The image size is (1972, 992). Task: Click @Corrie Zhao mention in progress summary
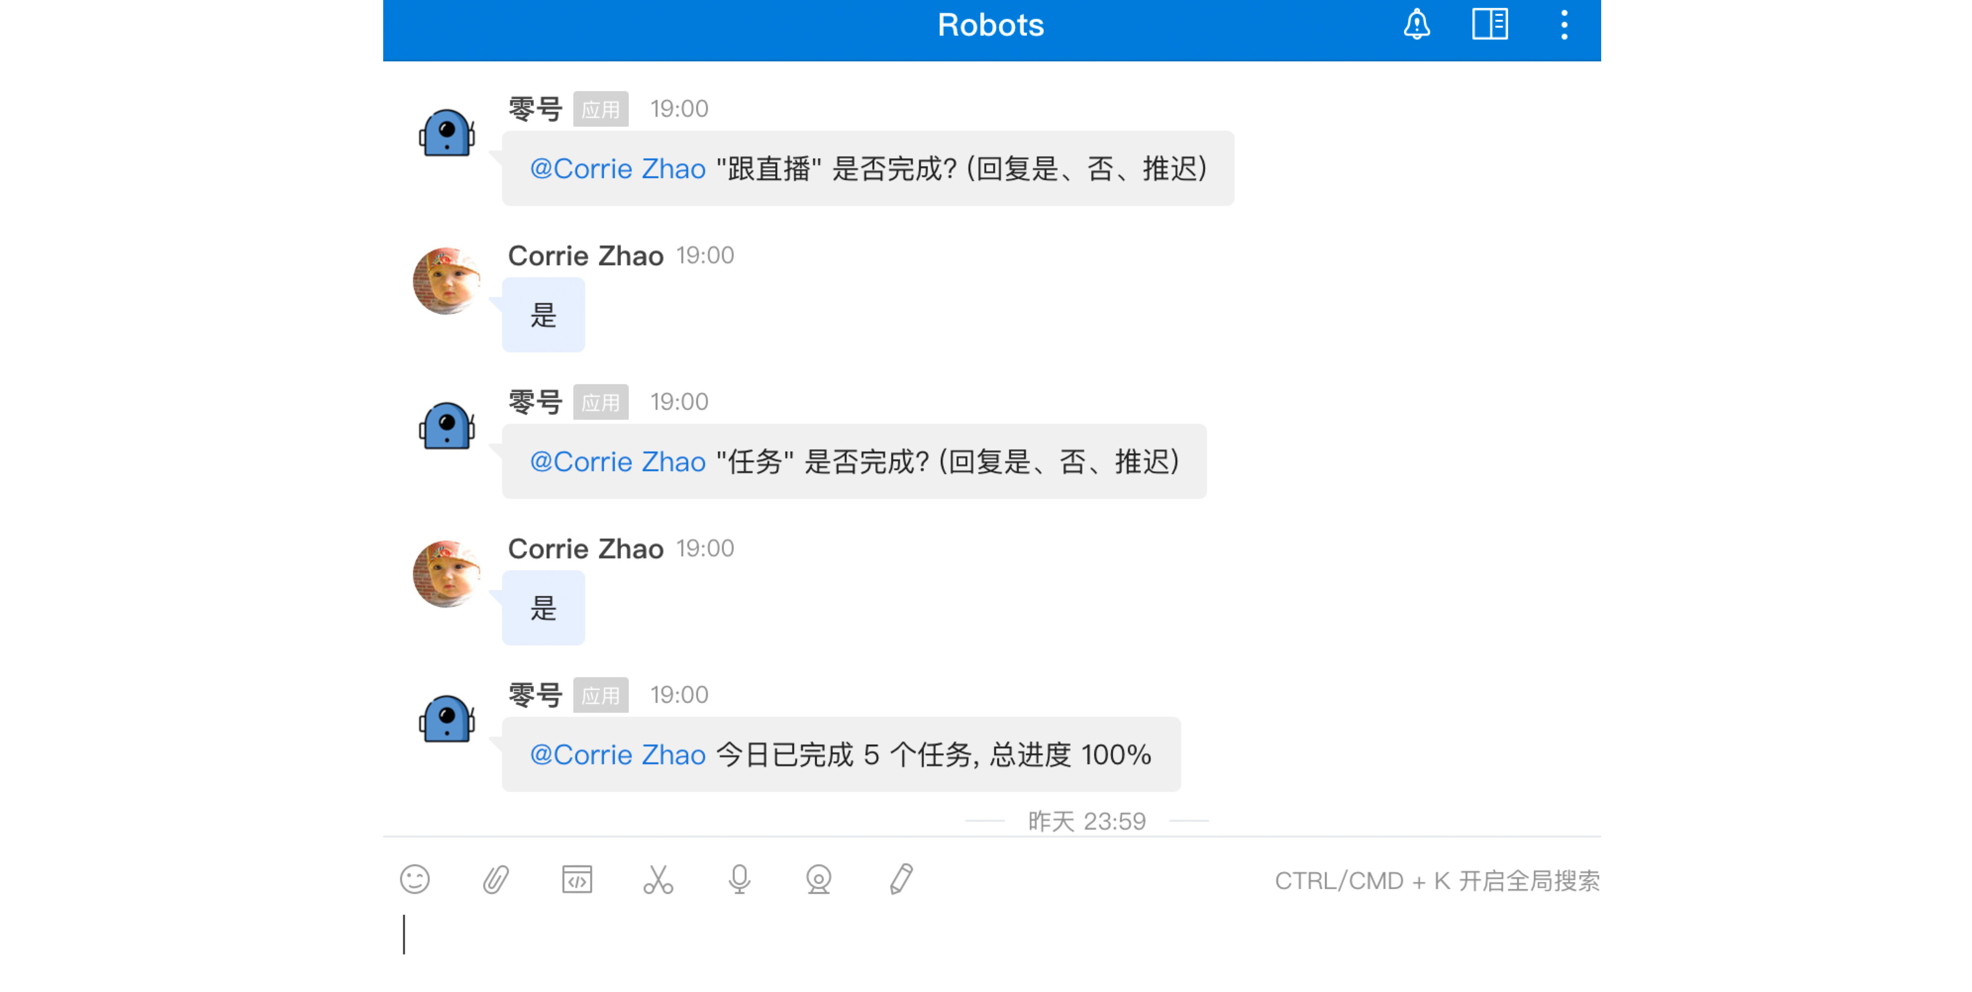[x=617, y=755]
